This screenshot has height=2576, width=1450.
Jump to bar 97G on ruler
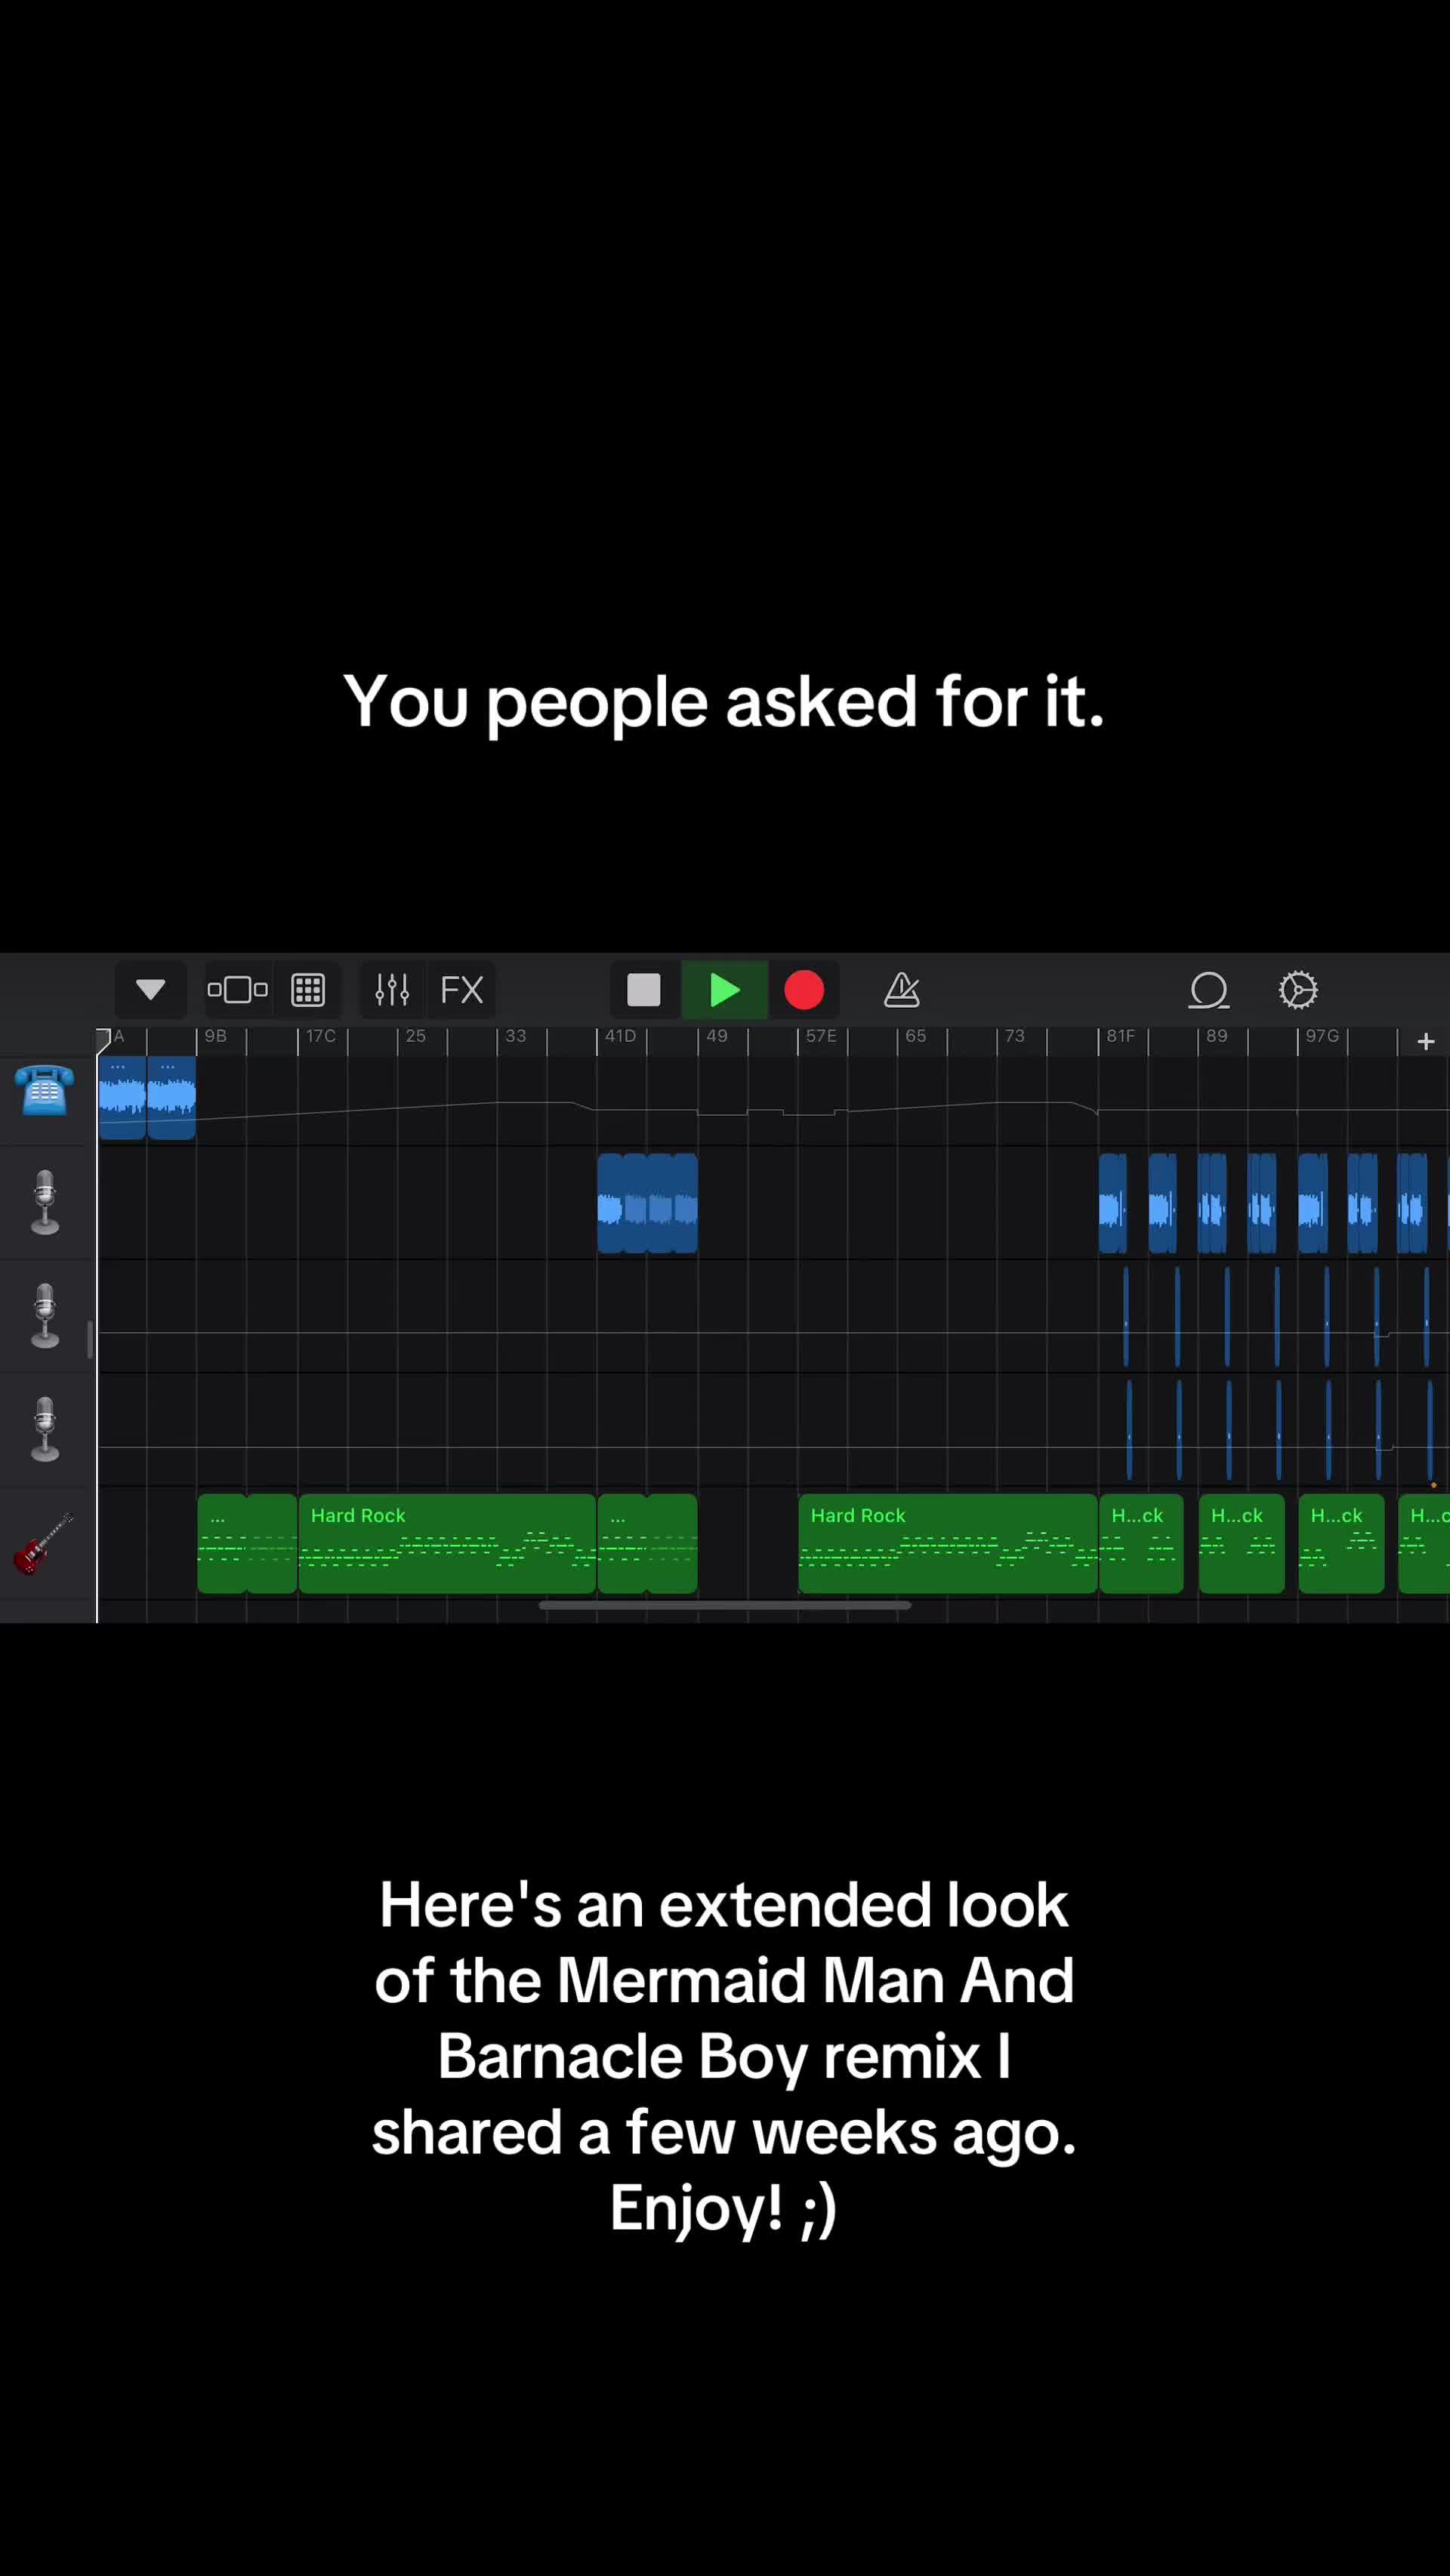1322,1036
